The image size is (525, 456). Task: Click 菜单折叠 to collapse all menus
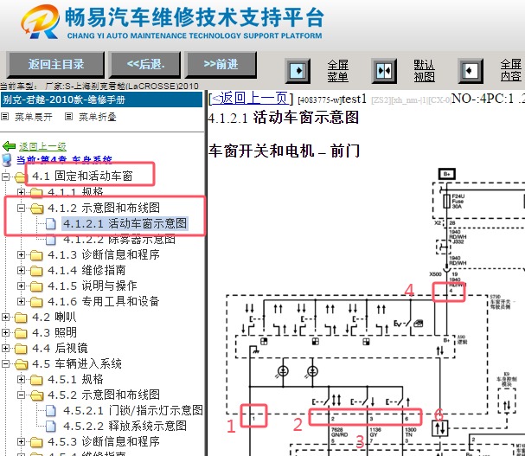click(98, 117)
